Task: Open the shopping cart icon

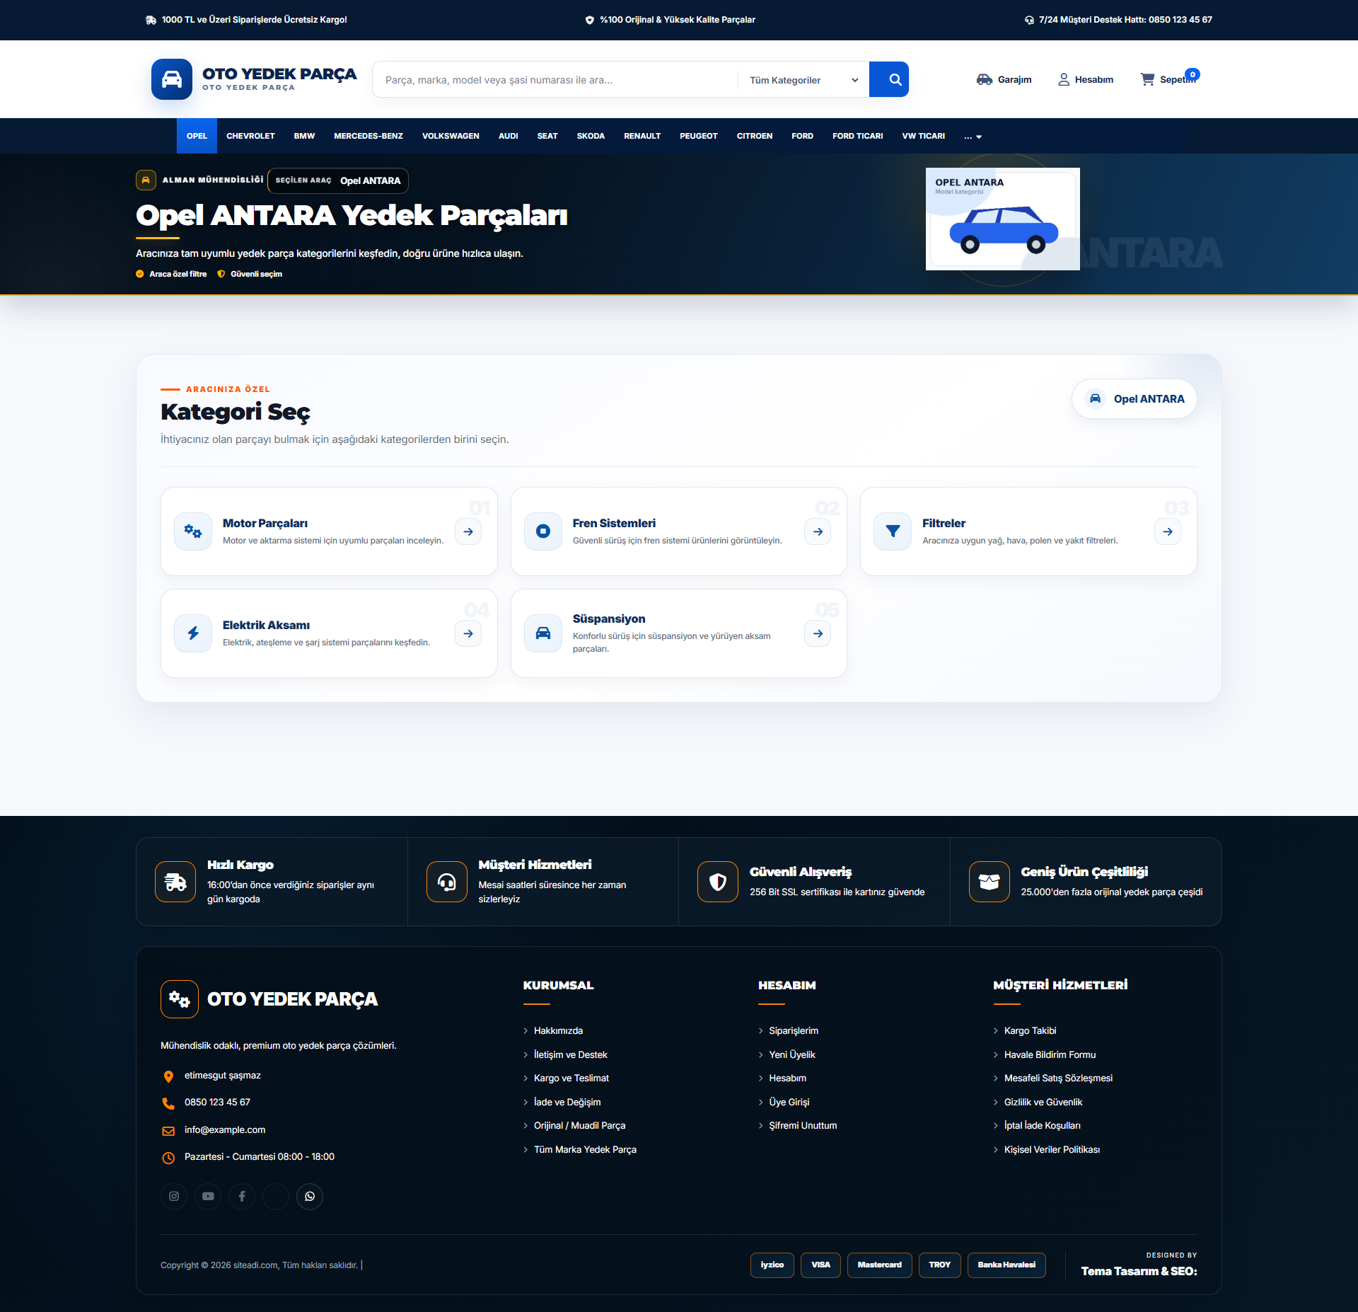Action: pos(1147,79)
